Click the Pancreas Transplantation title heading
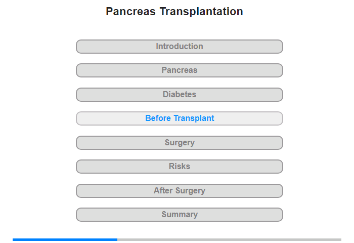This screenshot has height=243, width=354. tap(174, 12)
